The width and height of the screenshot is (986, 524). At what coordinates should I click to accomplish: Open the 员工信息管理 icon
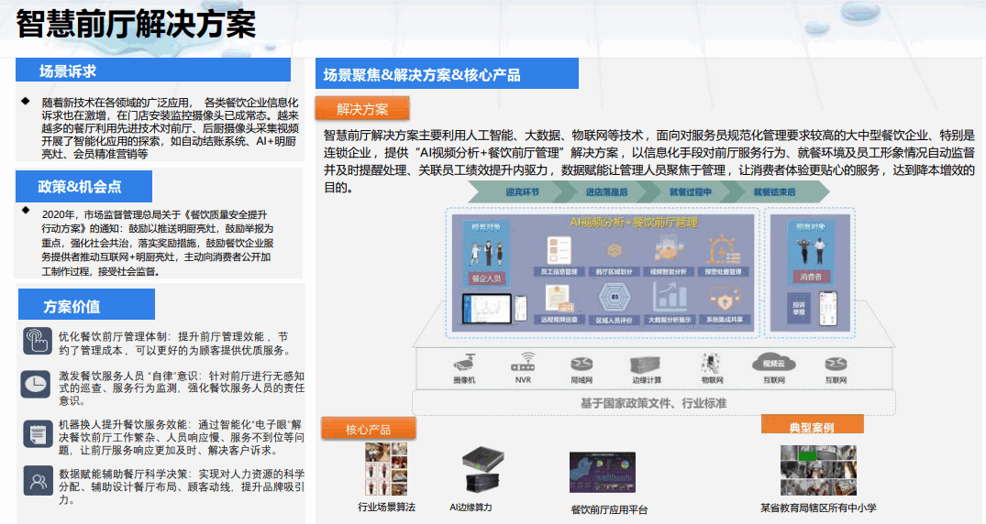(x=559, y=250)
